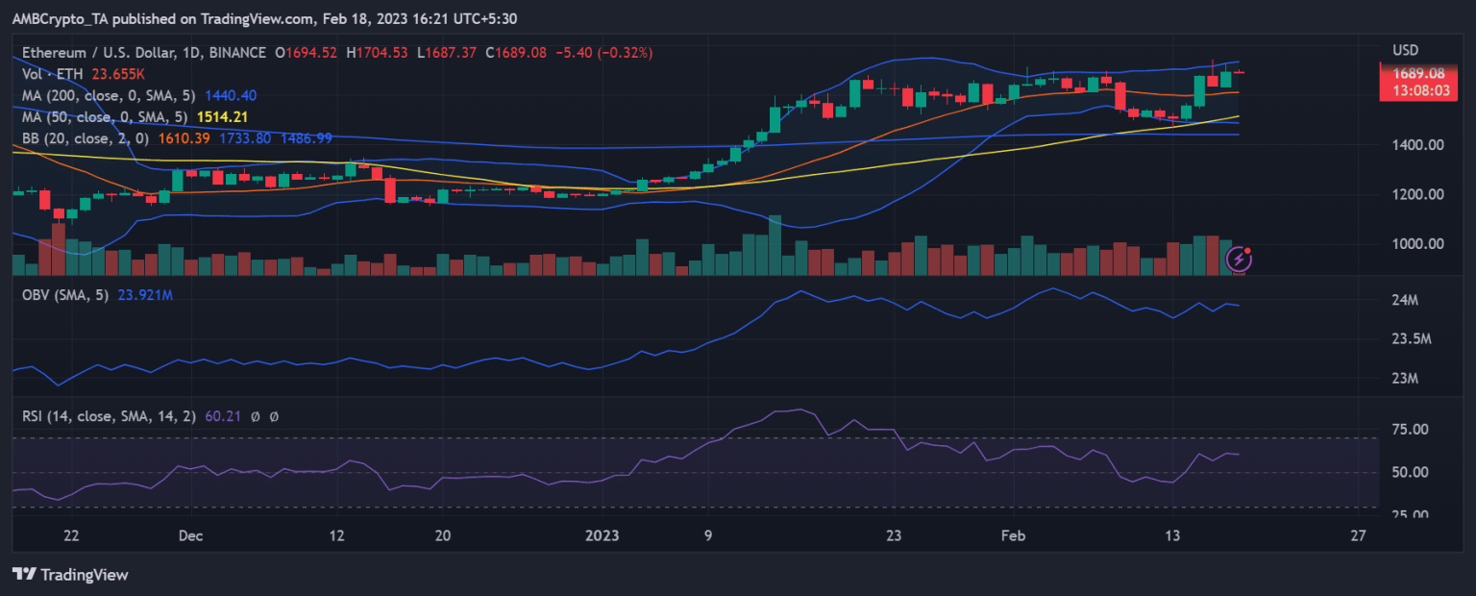Click the USD currency label on price axis
This screenshot has height=596, width=1476.
[1405, 50]
